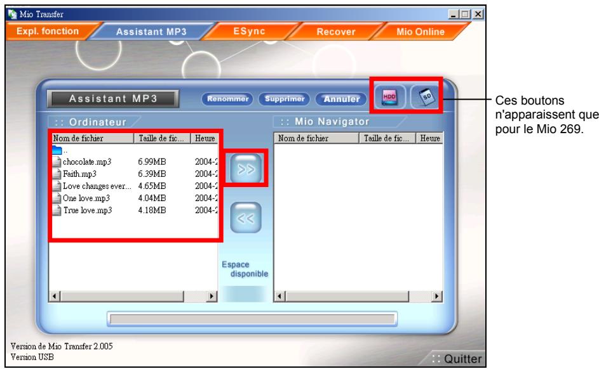
Task: Sort Mio Navigator list by Taille de fic...
Action: coord(387,138)
